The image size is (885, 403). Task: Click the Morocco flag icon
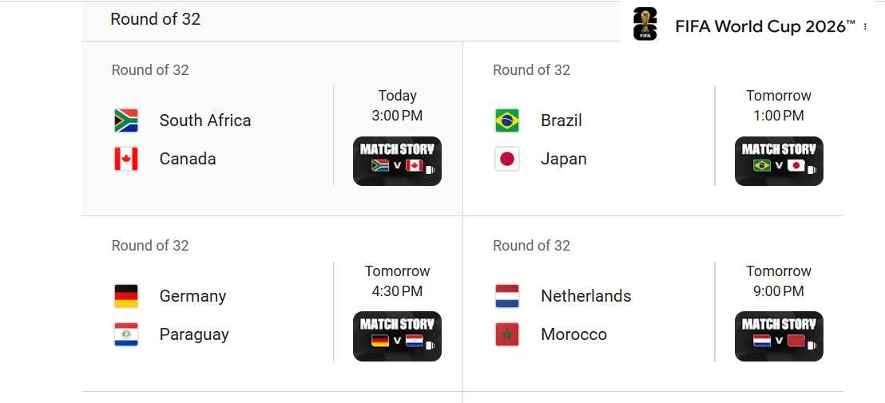coord(507,334)
